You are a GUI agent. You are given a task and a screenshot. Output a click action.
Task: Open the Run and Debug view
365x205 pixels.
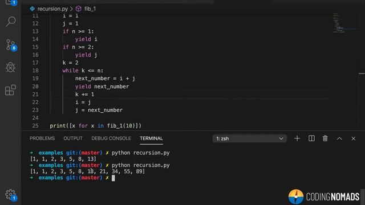click(x=10, y=67)
